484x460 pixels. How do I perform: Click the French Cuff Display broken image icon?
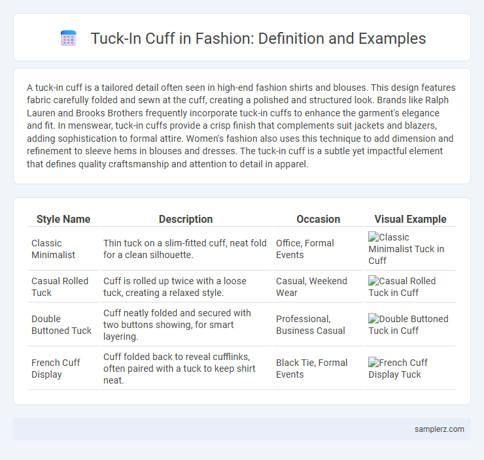pyautogui.click(x=373, y=363)
